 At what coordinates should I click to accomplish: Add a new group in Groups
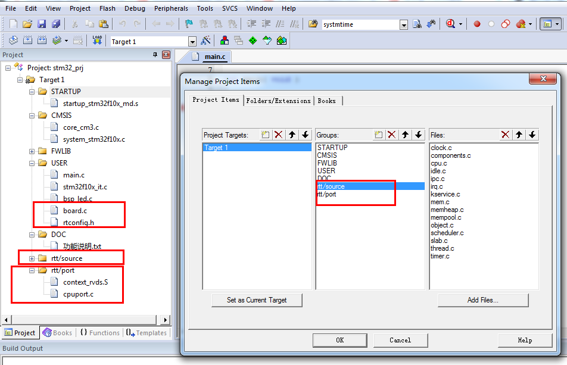379,135
